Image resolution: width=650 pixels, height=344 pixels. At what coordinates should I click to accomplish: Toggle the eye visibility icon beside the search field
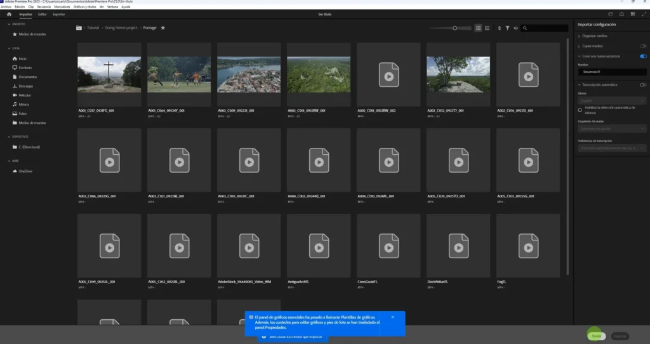pyautogui.click(x=515, y=28)
